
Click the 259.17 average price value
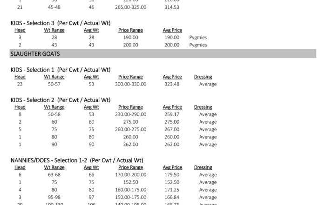(172, 114)
